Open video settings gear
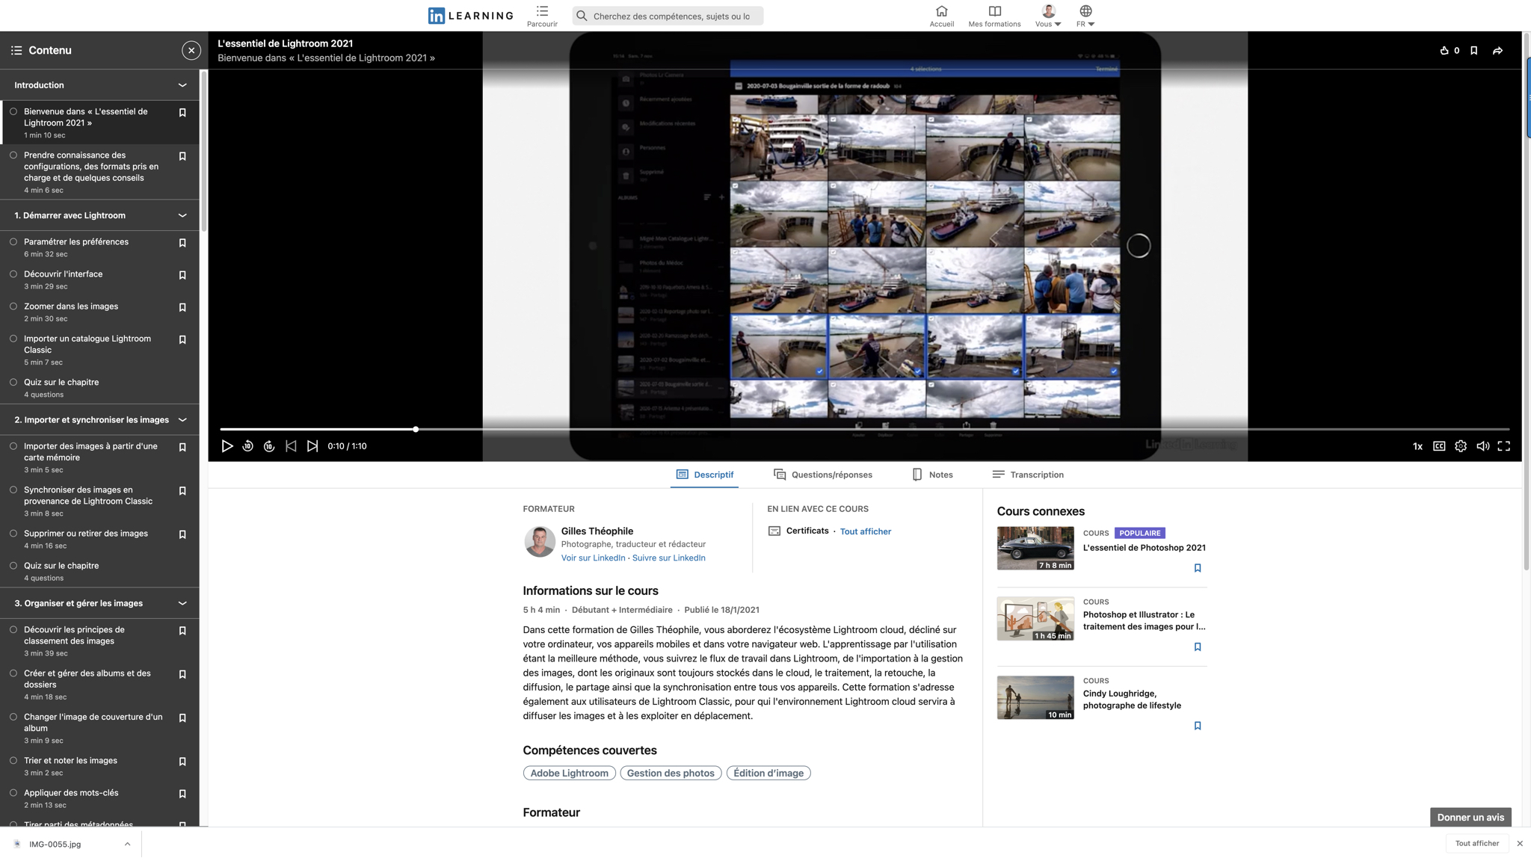This screenshot has height=861, width=1531. coord(1461,446)
